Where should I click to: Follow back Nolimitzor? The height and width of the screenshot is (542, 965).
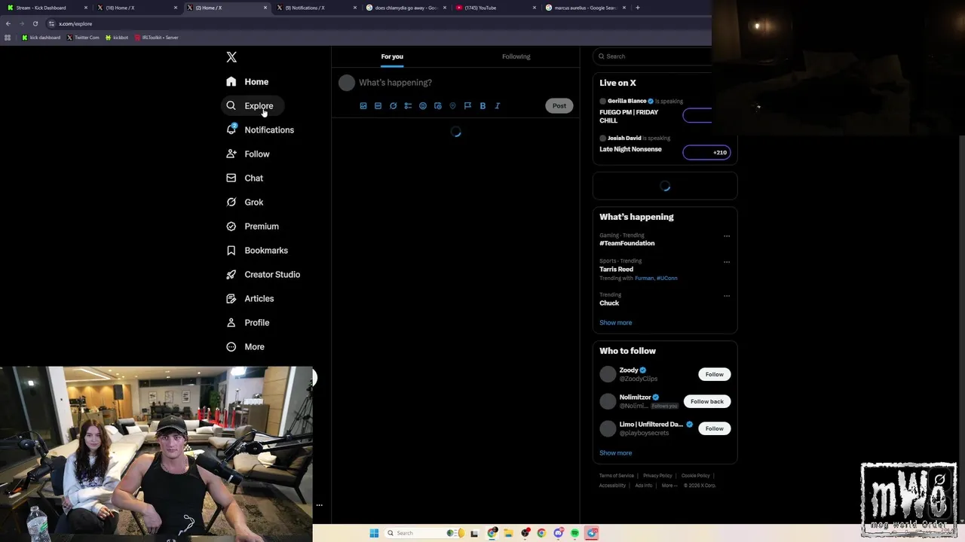(x=707, y=401)
